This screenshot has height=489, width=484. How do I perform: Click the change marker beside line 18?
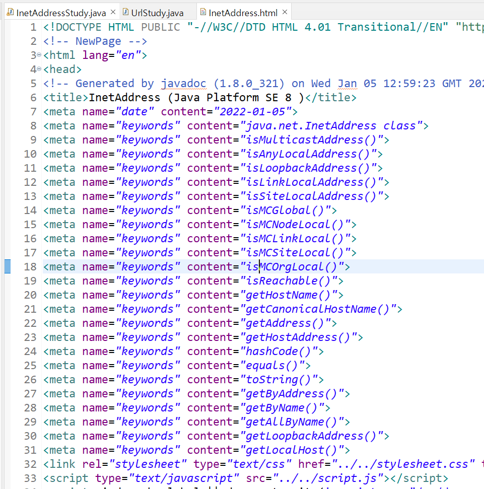[x=8, y=266]
